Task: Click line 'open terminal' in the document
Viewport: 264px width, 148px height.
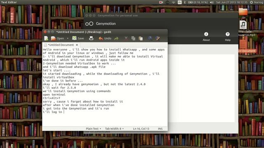Action: (x=54, y=95)
